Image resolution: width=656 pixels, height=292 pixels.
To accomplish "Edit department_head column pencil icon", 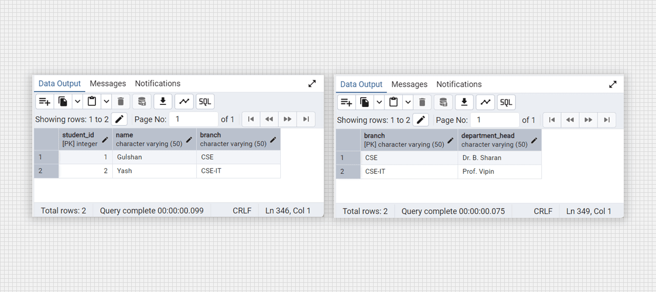I will point(534,140).
